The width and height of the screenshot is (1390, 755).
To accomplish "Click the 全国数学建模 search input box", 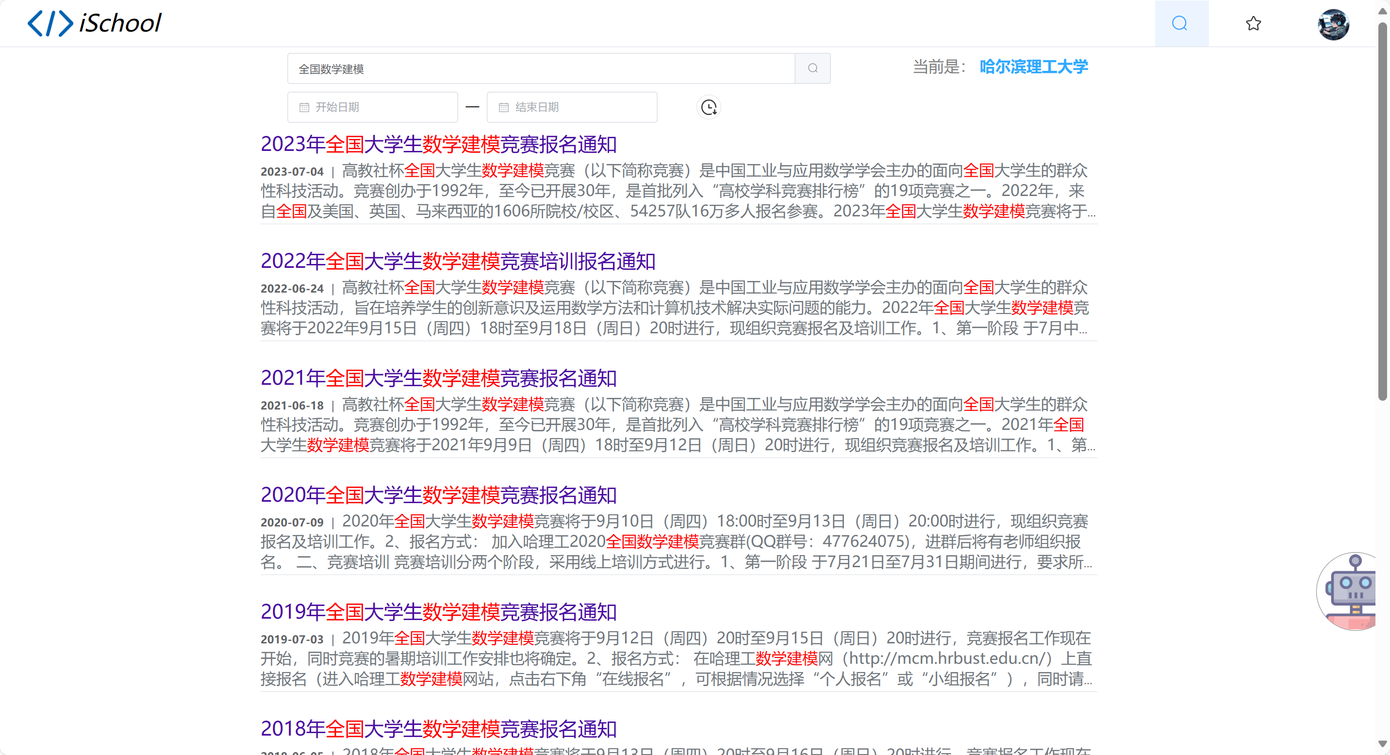I will [x=540, y=68].
